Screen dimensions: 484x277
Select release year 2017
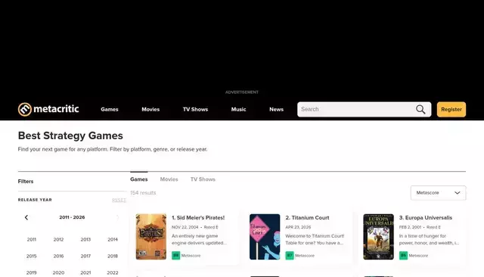point(85,256)
